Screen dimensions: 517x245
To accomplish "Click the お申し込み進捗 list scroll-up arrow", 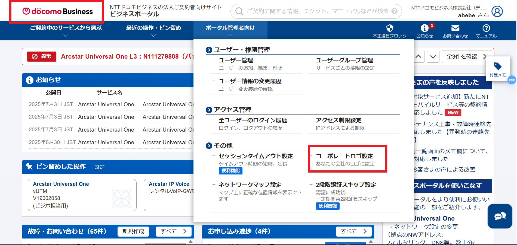I will (371, 242).
